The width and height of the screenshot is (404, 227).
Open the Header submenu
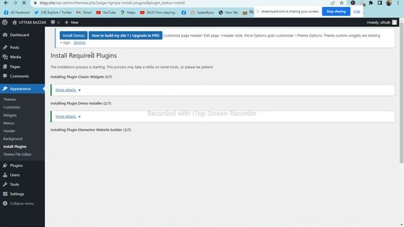coord(9,131)
